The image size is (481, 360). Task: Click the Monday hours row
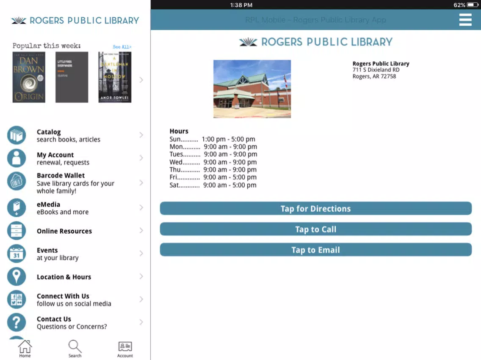[213, 147]
